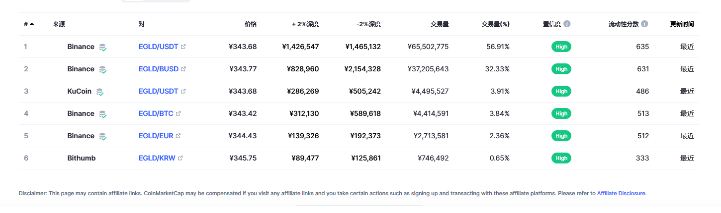721x213 pixels.
Task: Click the 置信度 info icon
Action: click(x=567, y=24)
